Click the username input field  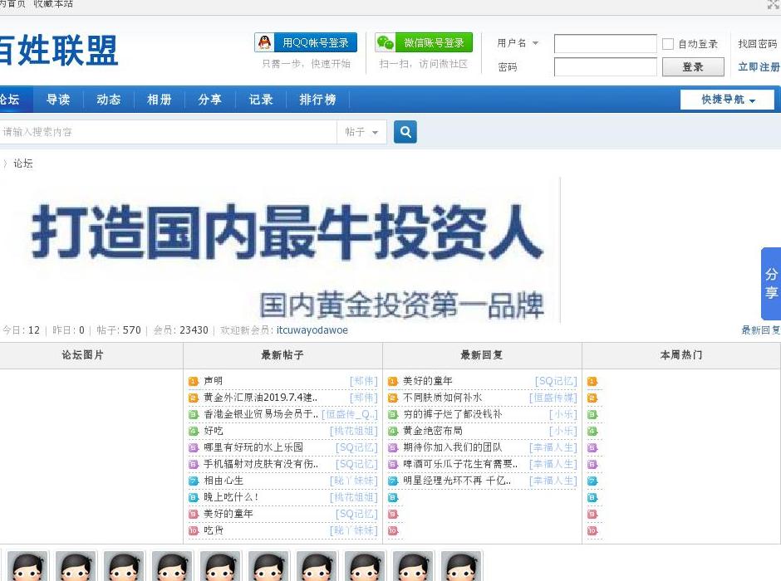pyautogui.click(x=606, y=43)
